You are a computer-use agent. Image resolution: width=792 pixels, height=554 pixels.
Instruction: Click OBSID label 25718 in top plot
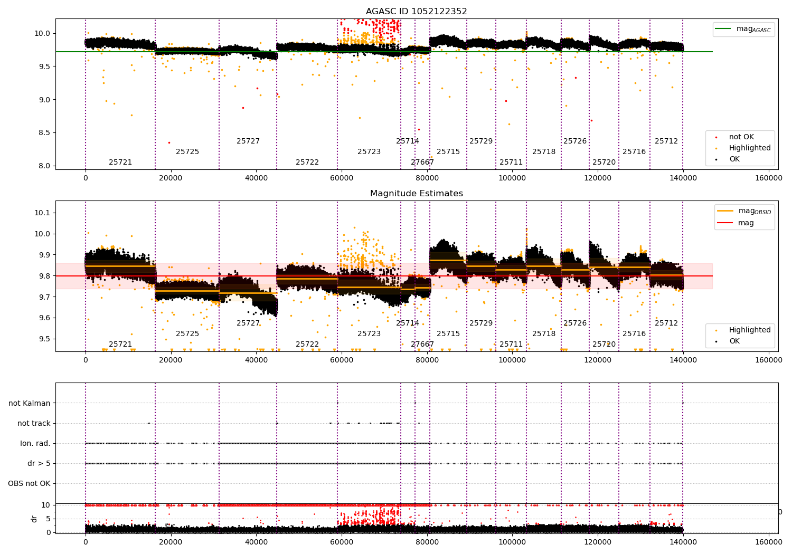click(544, 152)
